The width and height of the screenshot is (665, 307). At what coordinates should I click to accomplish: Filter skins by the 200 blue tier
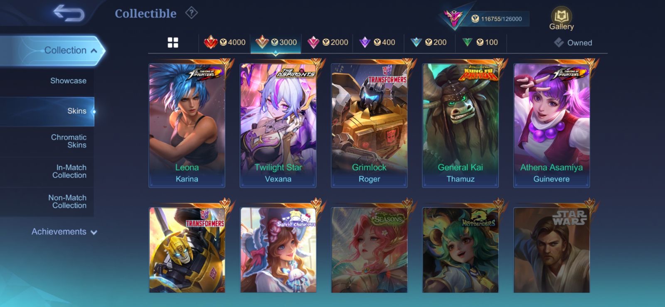[x=429, y=42]
